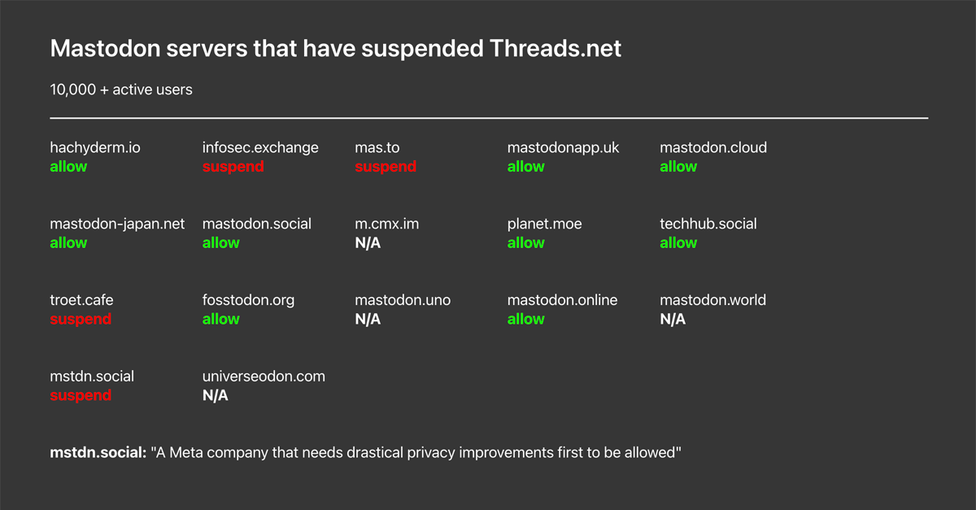Screen dimensions: 976x510
Task: Click the red suspend status under mstdn.social
Action: pos(81,395)
